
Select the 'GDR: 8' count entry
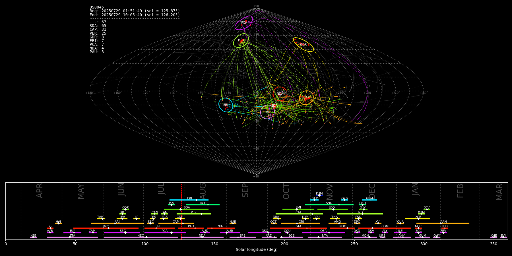[x=97, y=37]
